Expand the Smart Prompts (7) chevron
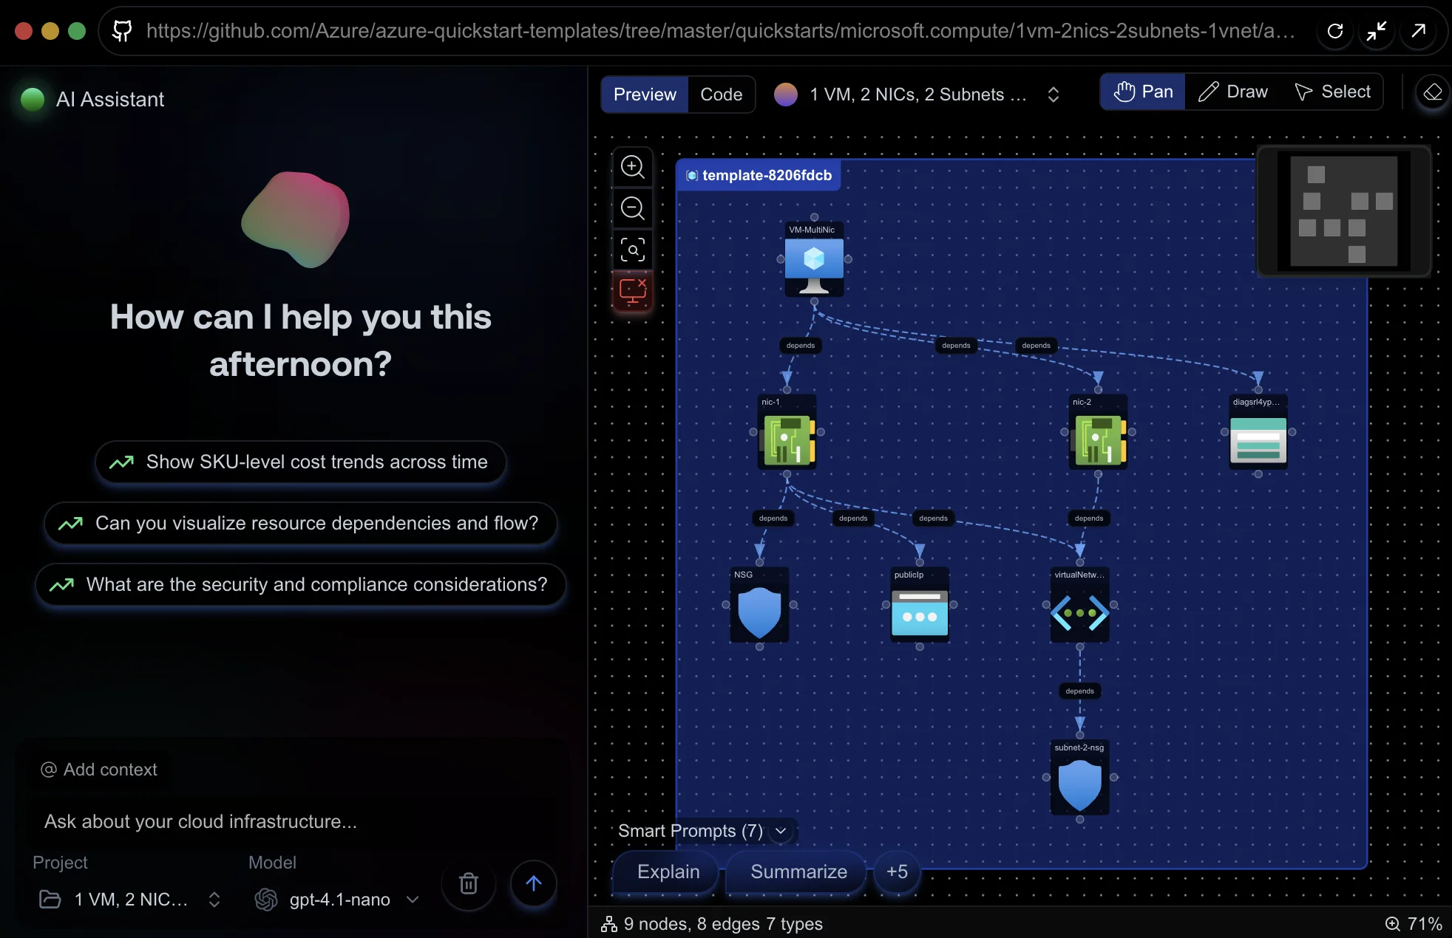The image size is (1452, 938). pyautogui.click(x=781, y=831)
